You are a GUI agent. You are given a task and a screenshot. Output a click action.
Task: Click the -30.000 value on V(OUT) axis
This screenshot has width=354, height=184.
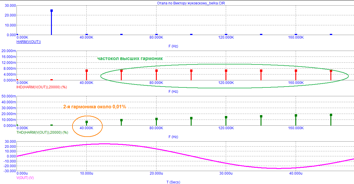click(x=9, y=171)
